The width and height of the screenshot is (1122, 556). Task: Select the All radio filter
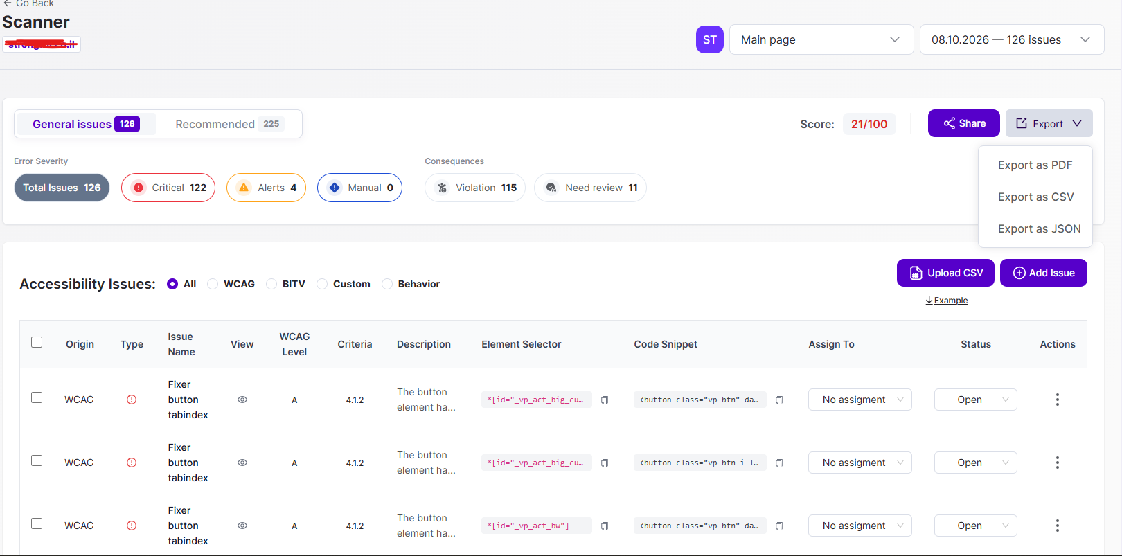[x=172, y=284]
